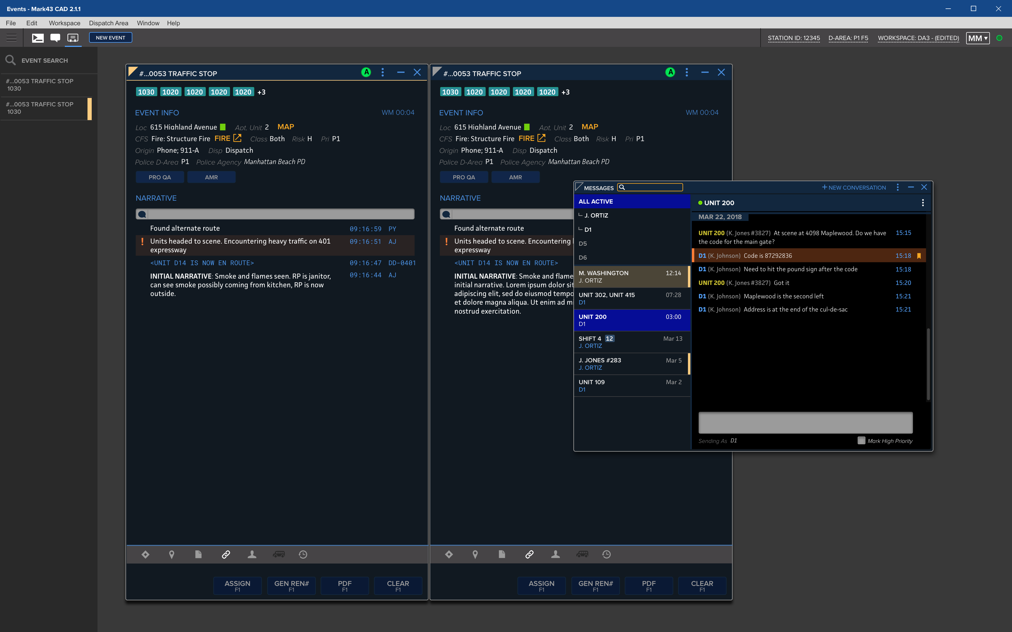Click the location pin icon in left event panel

172,554
